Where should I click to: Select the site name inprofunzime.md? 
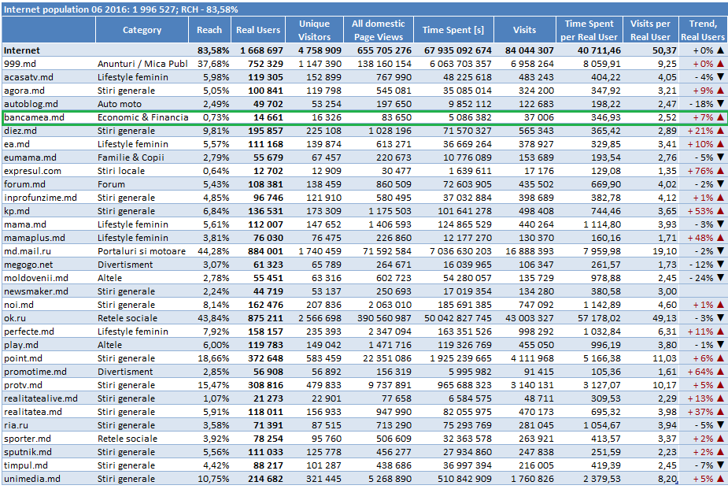(x=40, y=198)
